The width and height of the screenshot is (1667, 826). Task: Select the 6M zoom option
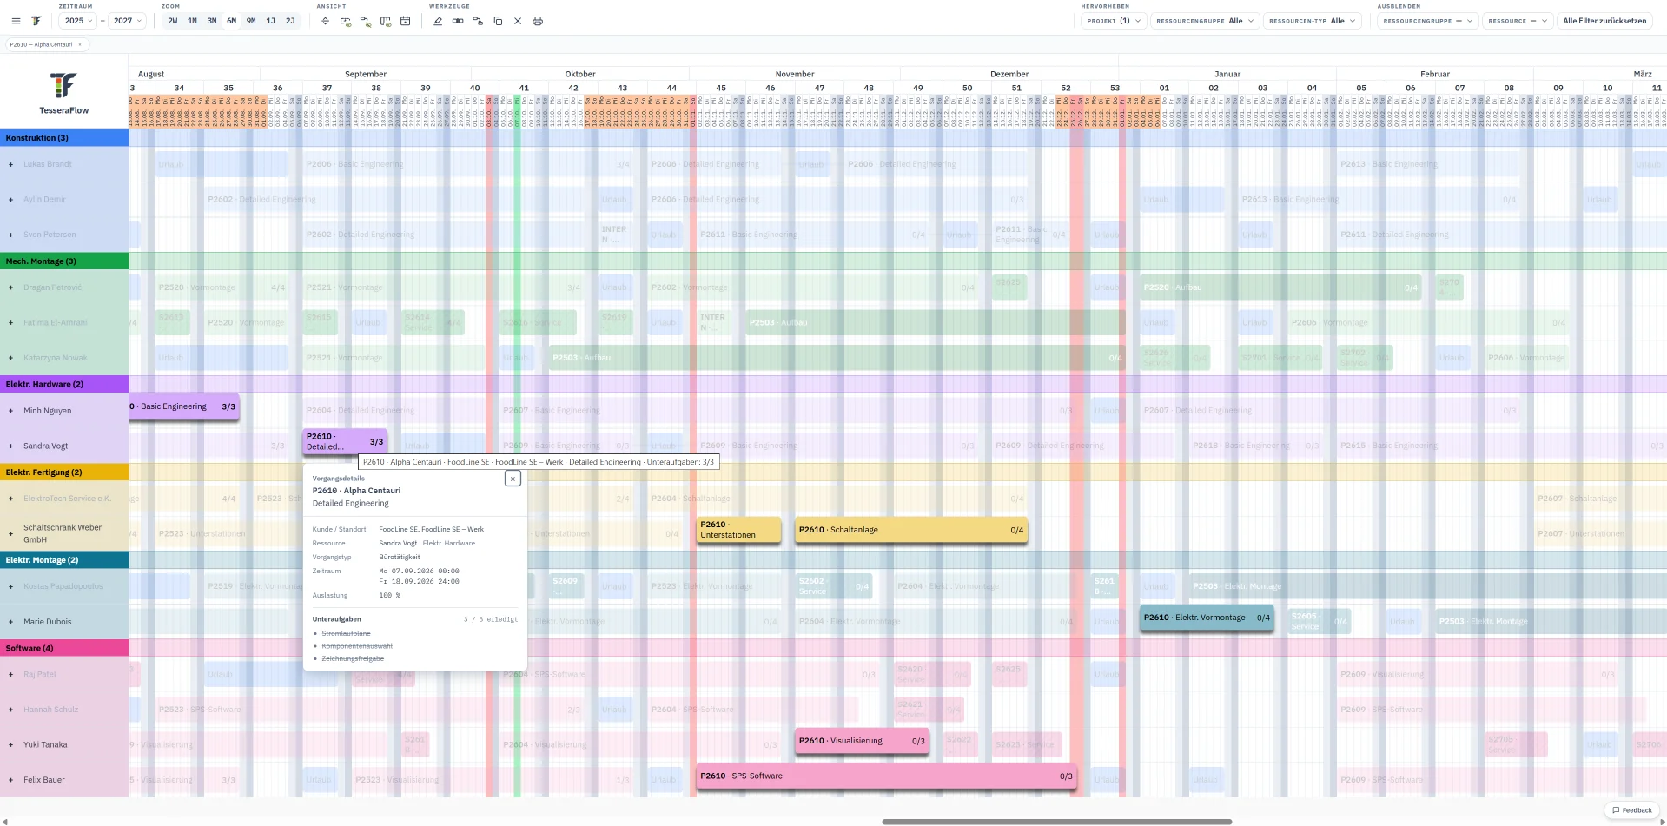[x=231, y=21]
